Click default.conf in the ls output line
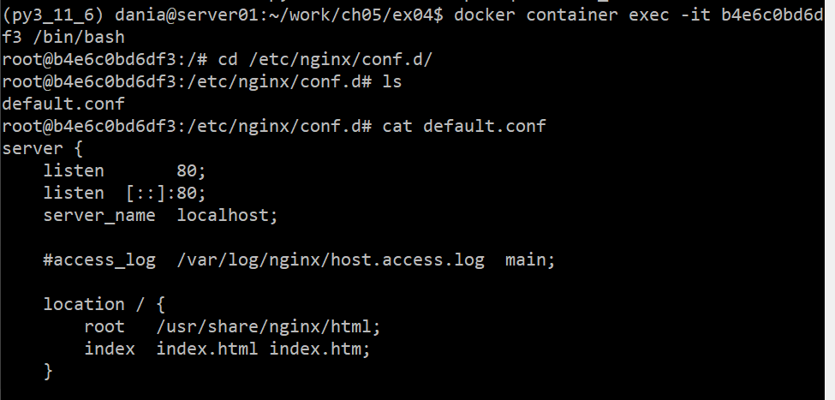 tap(63, 104)
